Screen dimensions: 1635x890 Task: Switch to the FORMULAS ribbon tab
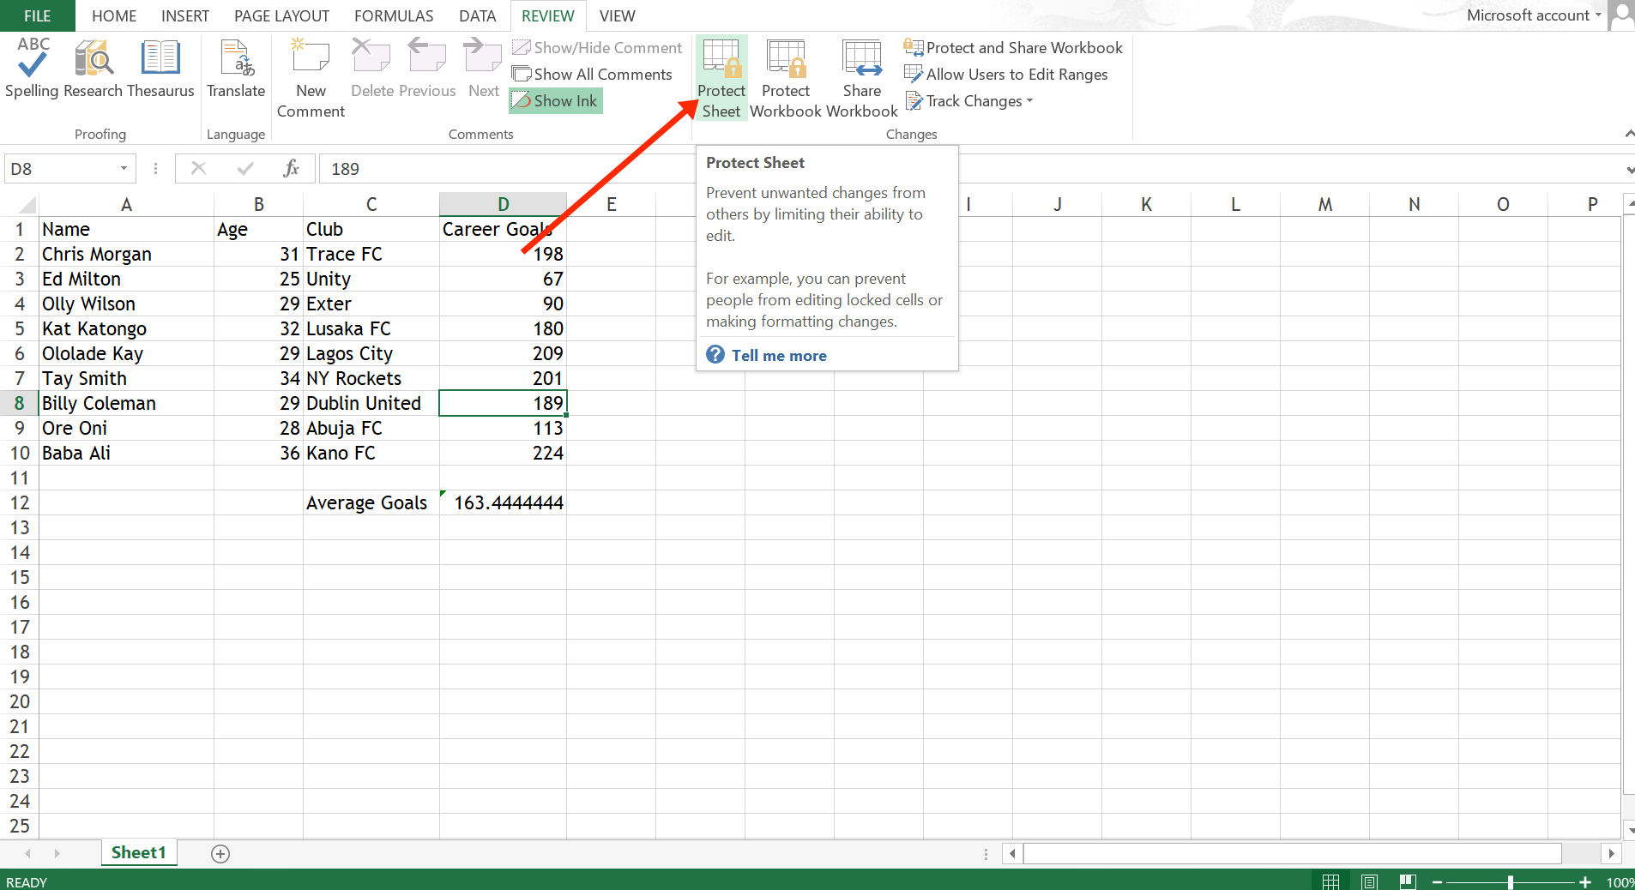click(393, 15)
